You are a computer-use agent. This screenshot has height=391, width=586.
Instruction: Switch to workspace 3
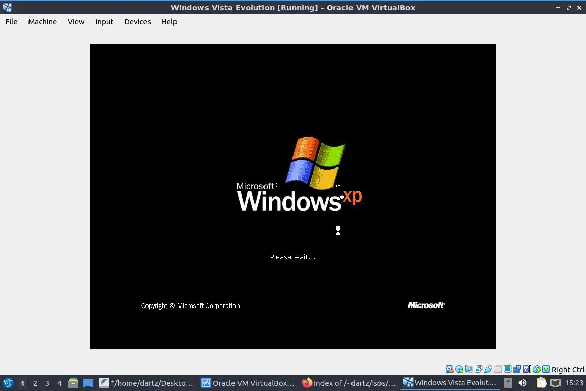[47, 383]
